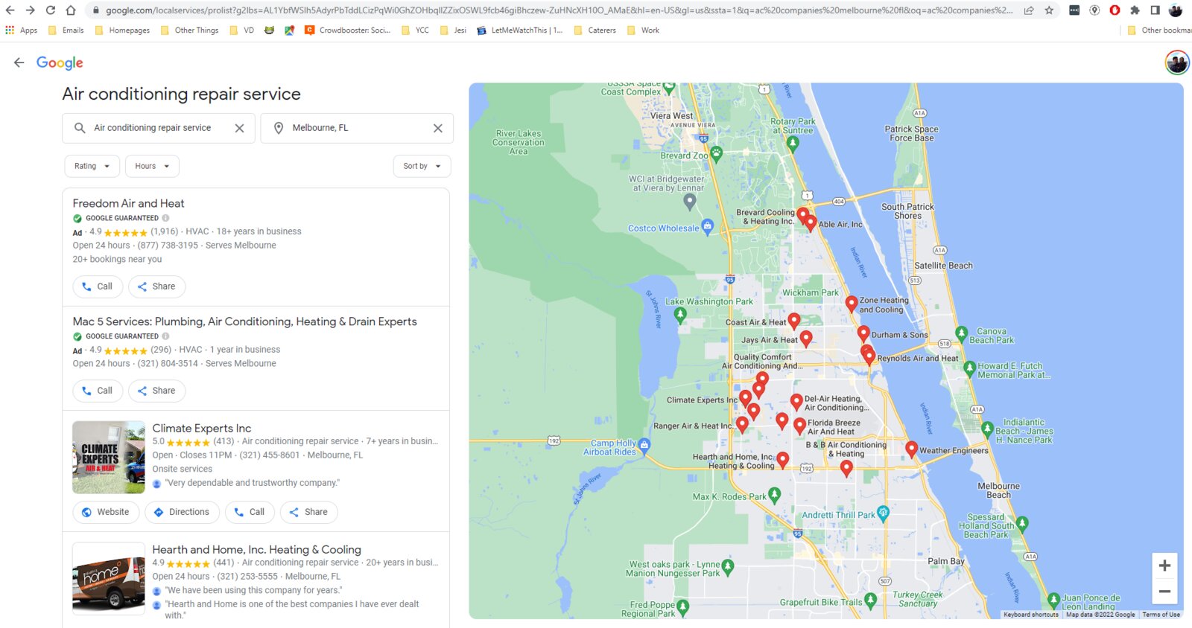
Task: Open the Extensions puzzle icon
Action: coord(1135,10)
